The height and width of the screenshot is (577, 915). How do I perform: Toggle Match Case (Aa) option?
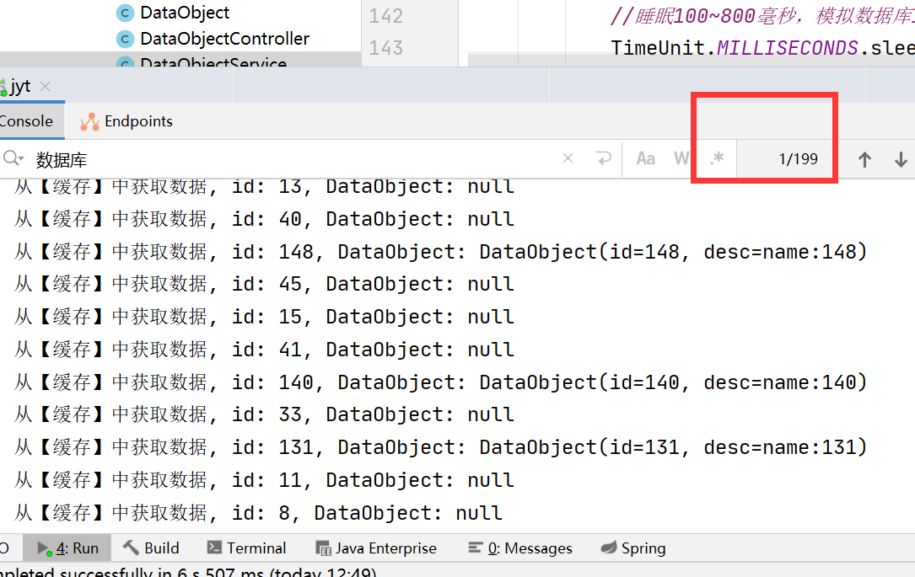(x=645, y=158)
